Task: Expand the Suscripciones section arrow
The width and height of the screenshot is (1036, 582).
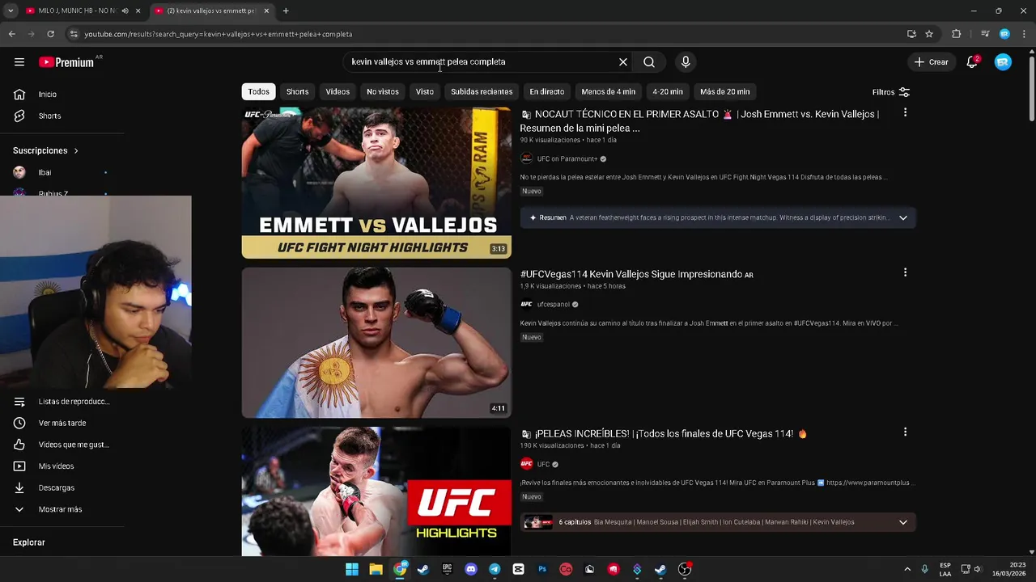Action: tap(76, 150)
